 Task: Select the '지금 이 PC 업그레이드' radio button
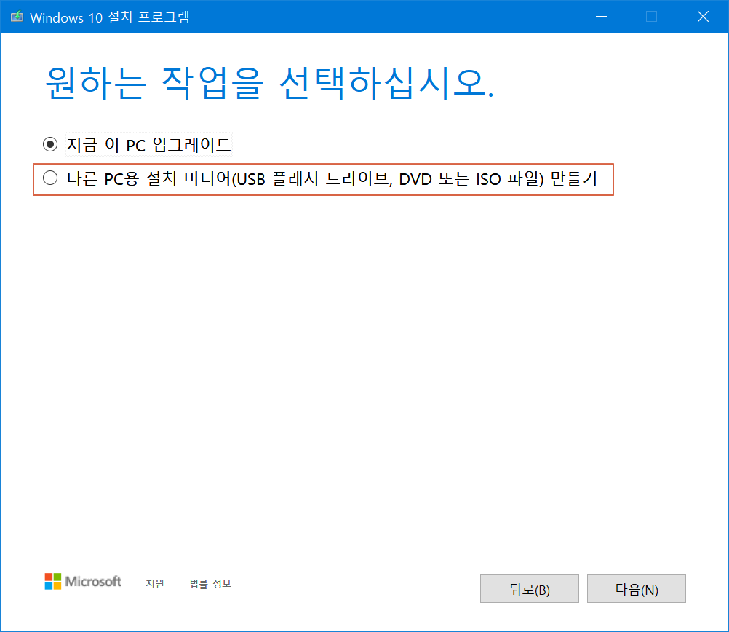50,144
